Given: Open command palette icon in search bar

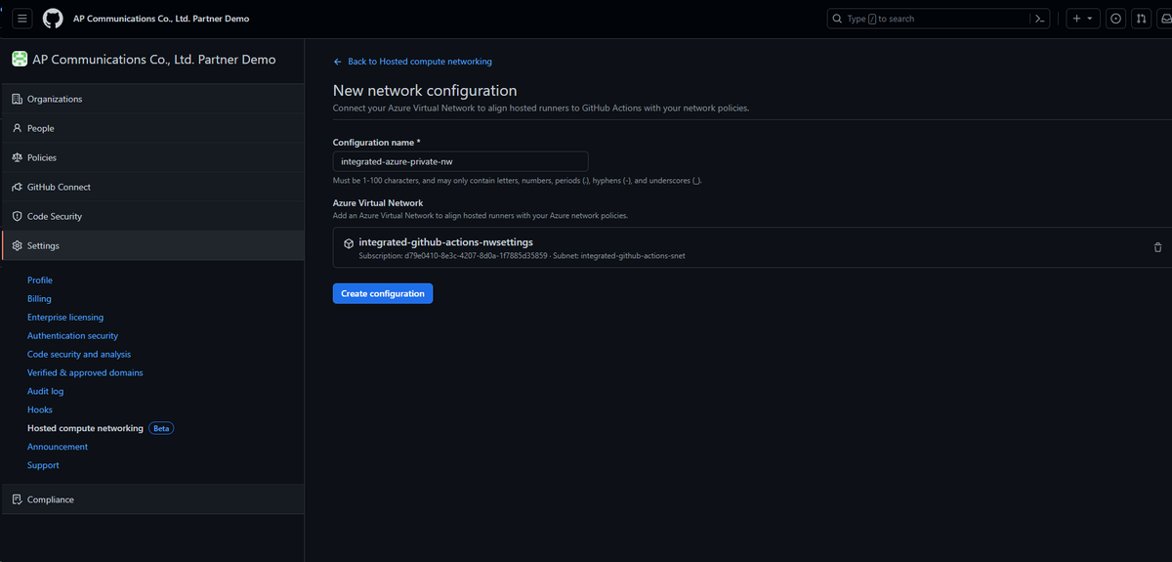Looking at the screenshot, I should point(1041,19).
